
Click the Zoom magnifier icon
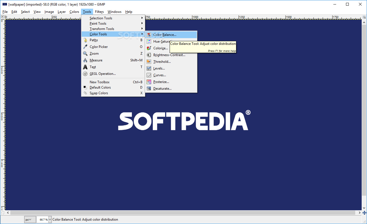click(x=85, y=54)
